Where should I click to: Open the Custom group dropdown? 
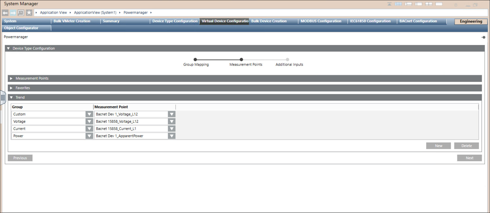(89, 114)
